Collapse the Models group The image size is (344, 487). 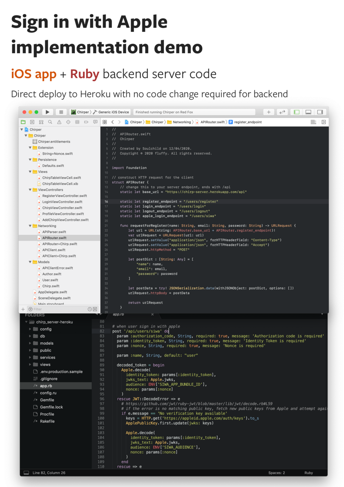point(30,262)
